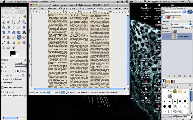Select the yellow Heal tool

[19, 42]
